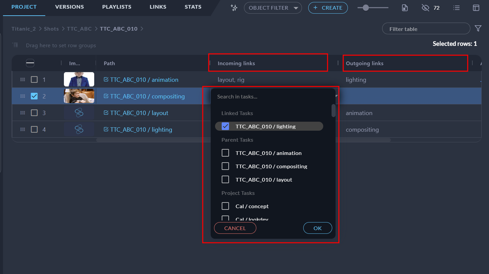The height and width of the screenshot is (274, 489).
Task: Check the row 1 checkbox
Action: pos(34,79)
